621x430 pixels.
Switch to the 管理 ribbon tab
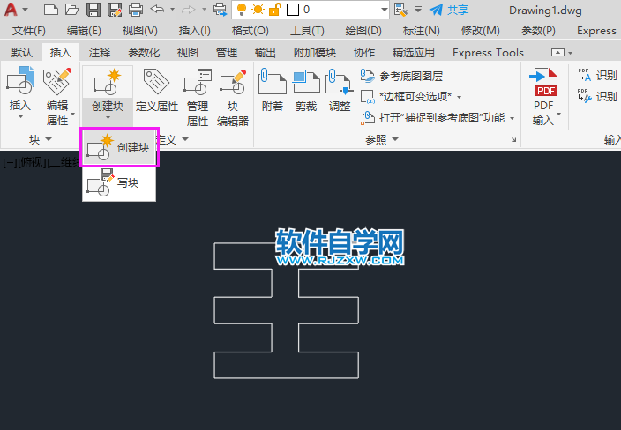pyautogui.click(x=227, y=52)
